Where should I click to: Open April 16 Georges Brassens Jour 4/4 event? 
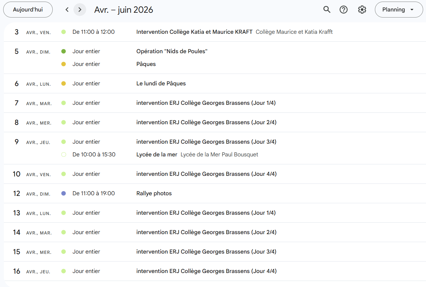206,271
